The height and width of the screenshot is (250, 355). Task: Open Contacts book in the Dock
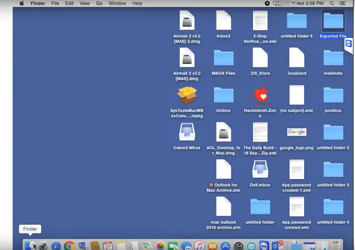coord(94,246)
